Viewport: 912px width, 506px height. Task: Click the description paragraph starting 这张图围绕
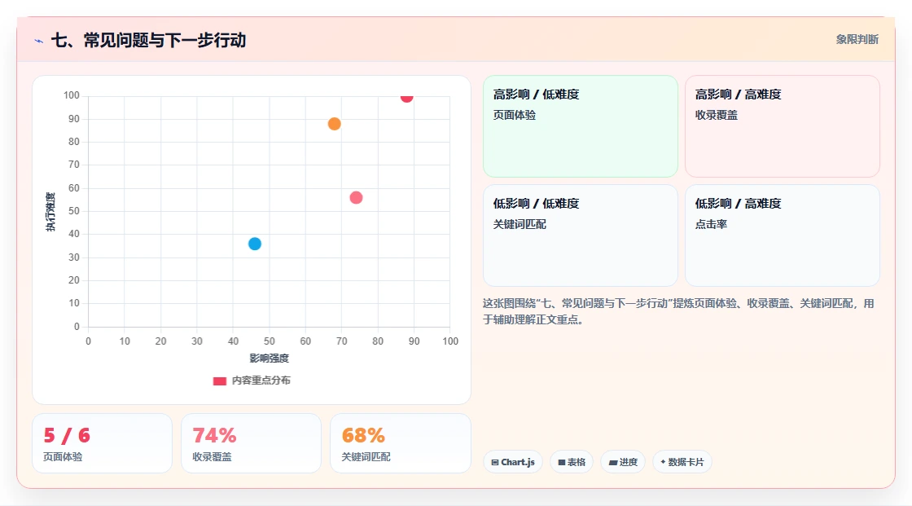678,311
